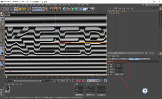This screenshot has width=162, height=99.
Task: Toggle the Z axis lock
Action: [42, 9]
